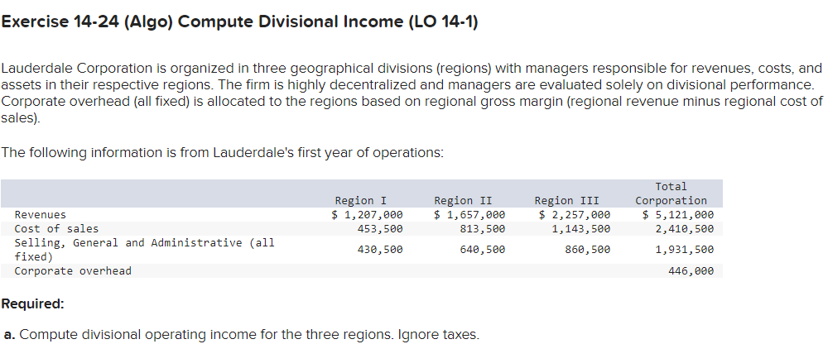Click the 'Corporation' column header text
The width and height of the screenshot is (828, 344).
672,200
